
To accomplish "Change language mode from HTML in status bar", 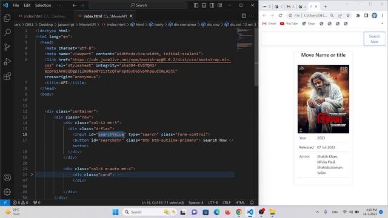I will pos(240,203).
